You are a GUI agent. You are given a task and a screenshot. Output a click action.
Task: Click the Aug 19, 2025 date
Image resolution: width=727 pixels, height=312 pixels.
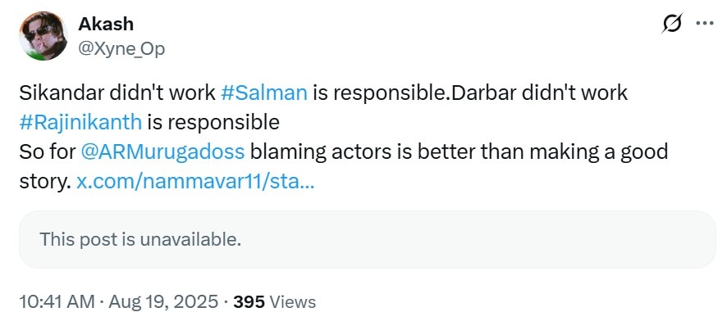(163, 302)
